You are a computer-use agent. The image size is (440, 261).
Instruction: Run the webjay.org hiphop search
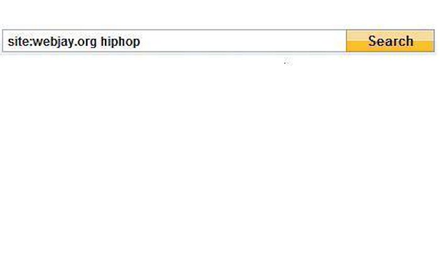(x=390, y=41)
